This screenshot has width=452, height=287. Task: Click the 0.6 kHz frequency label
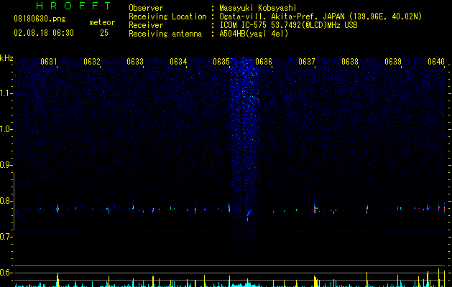6,273
